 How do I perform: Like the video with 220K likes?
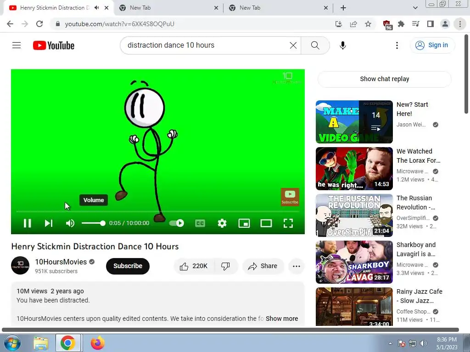[194, 266]
